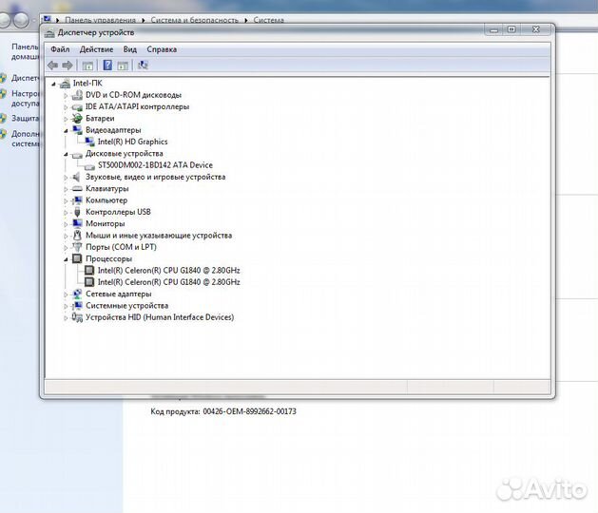Open the Действие menu

point(96,49)
